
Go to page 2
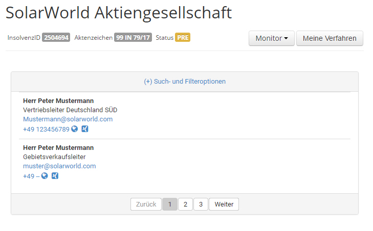(185, 204)
